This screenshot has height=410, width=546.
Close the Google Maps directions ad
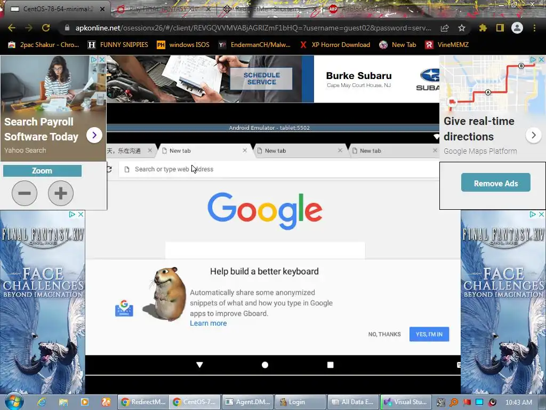542,60
